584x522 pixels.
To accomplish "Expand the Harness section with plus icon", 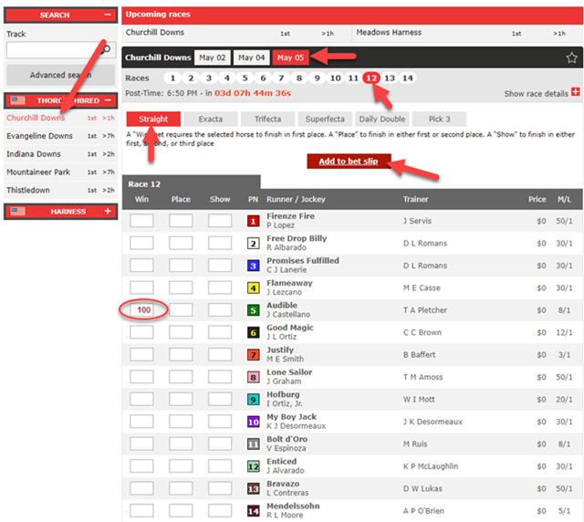I will point(108,212).
